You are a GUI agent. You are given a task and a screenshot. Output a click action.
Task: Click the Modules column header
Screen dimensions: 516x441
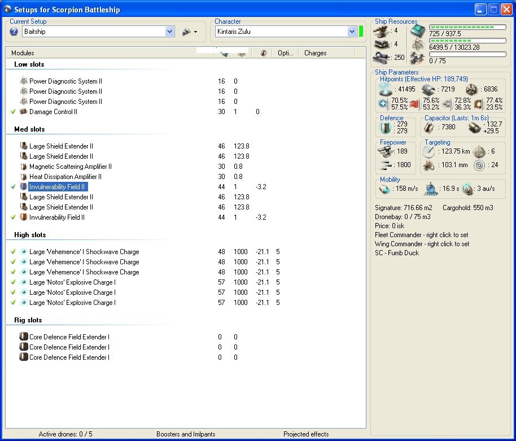point(23,53)
